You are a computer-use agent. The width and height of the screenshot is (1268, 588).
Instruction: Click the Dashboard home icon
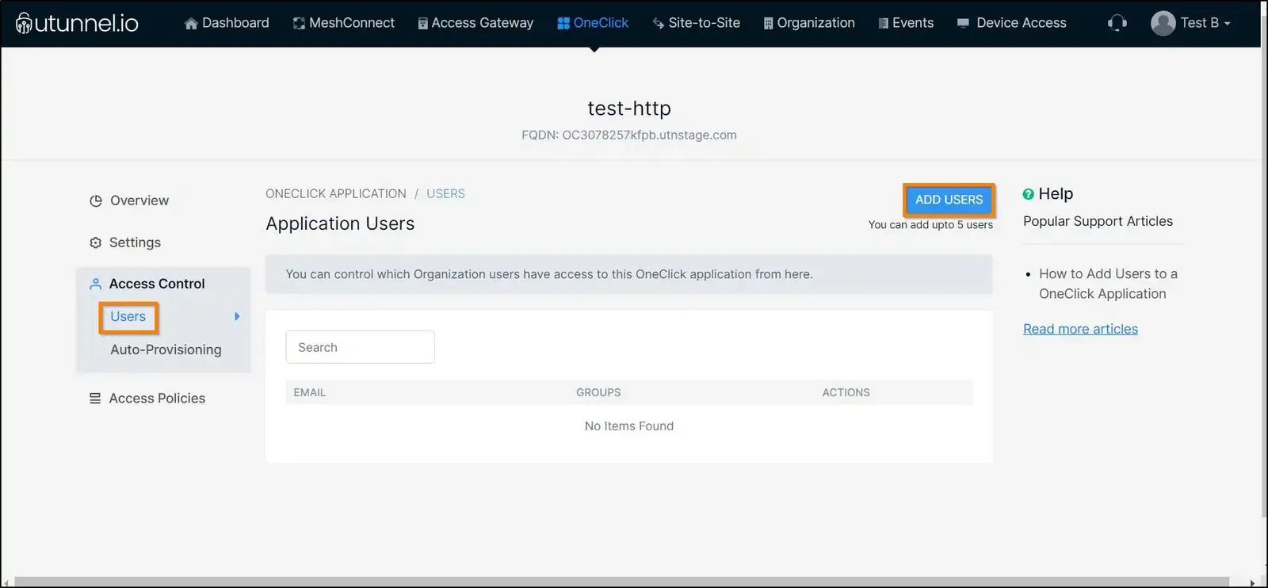point(191,24)
